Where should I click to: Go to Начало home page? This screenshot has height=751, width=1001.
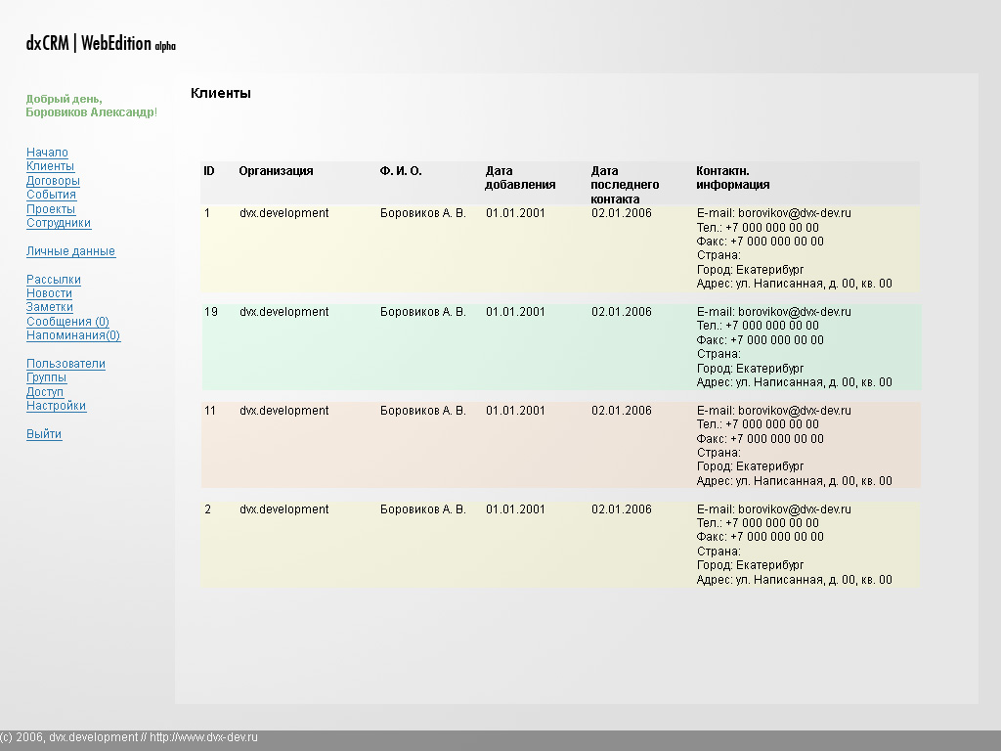coord(46,152)
